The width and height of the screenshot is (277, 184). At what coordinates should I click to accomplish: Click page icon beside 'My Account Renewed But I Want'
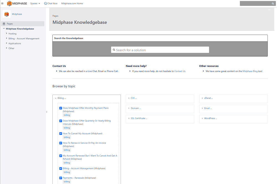pyautogui.click(x=61, y=156)
